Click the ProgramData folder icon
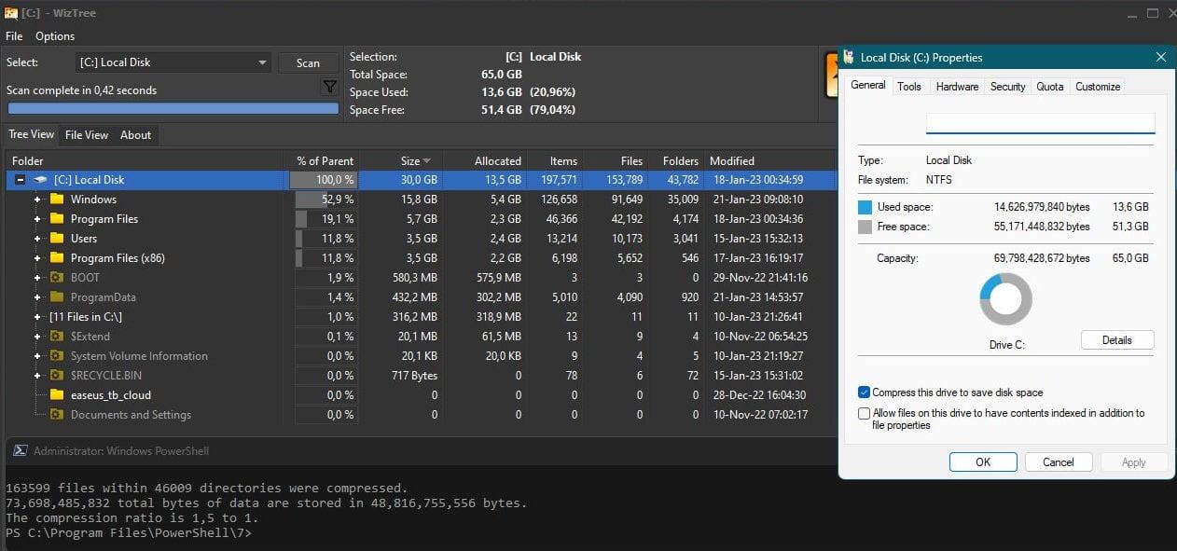 click(57, 297)
